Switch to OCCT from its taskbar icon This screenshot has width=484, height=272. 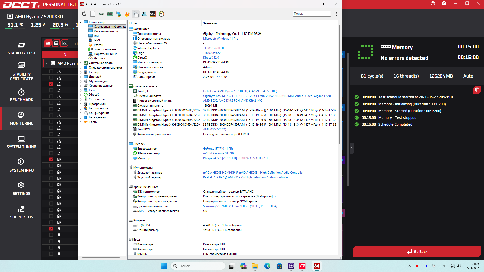click(x=302, y=266)
